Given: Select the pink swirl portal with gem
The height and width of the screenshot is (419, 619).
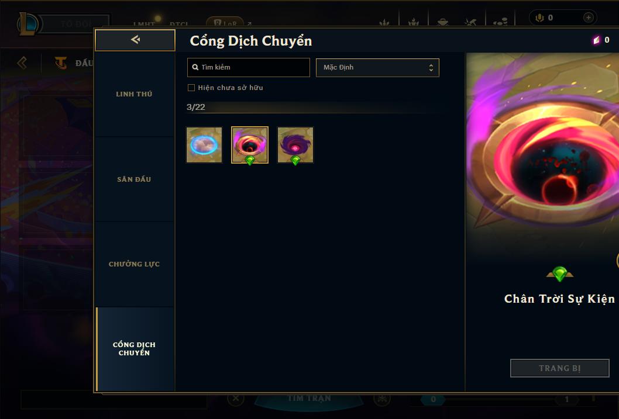Looking at the screenshot, I should pyautogui.click(x=250, y=145).
